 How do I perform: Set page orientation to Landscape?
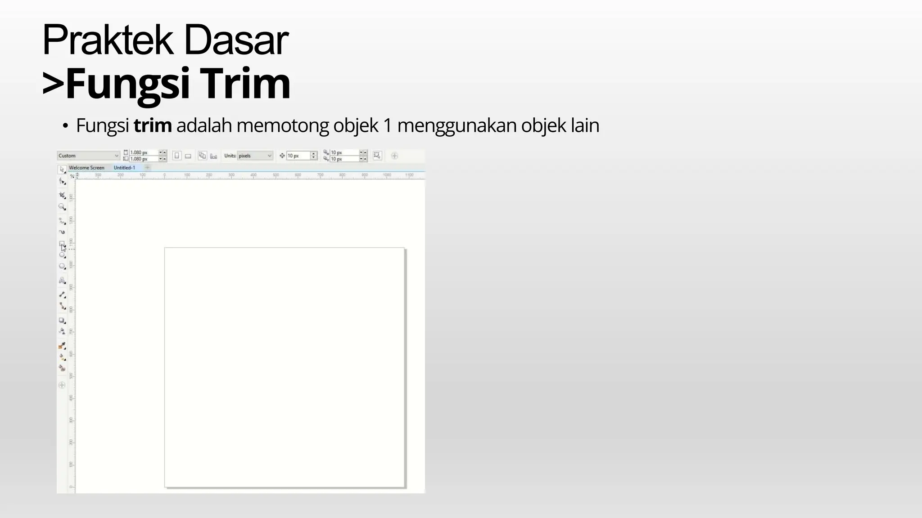pyautogui.click(x=188, y=156)
